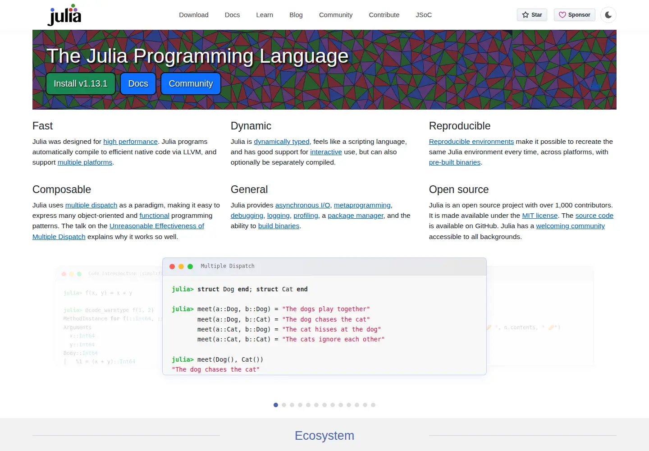This screenshot has height=451, width=649.
Task: Open the interactive link
Action: (x=326, y=152)
